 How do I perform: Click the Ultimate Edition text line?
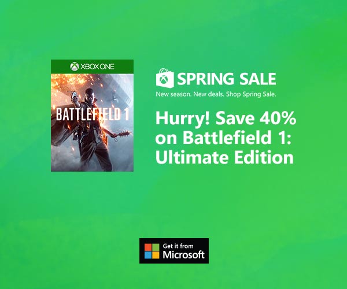click(x=224, y=157)
